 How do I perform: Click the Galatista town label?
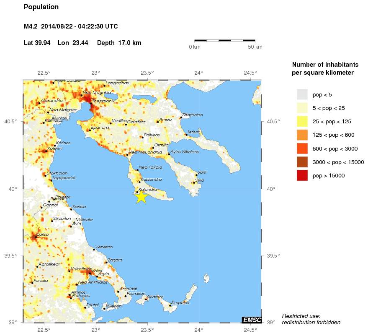136,122
